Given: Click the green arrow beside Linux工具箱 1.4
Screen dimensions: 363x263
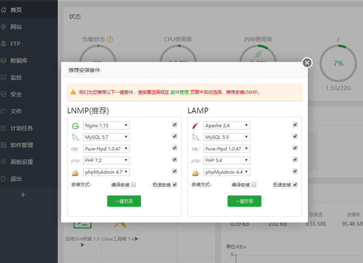Looking at the screenshot, I should click(x=136, y=239).
